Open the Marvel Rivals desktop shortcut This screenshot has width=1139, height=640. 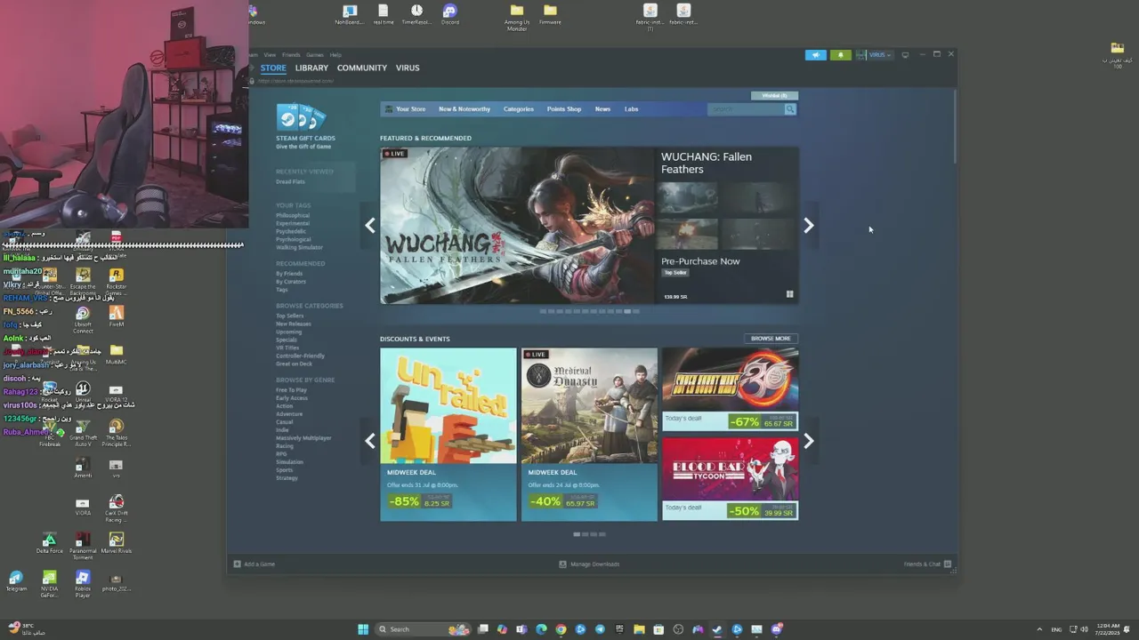(x=116, y=543)
